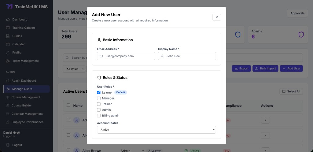Open the All Roles filter dropdown
This screenshot has width=313, height=152.
point(74,69)
